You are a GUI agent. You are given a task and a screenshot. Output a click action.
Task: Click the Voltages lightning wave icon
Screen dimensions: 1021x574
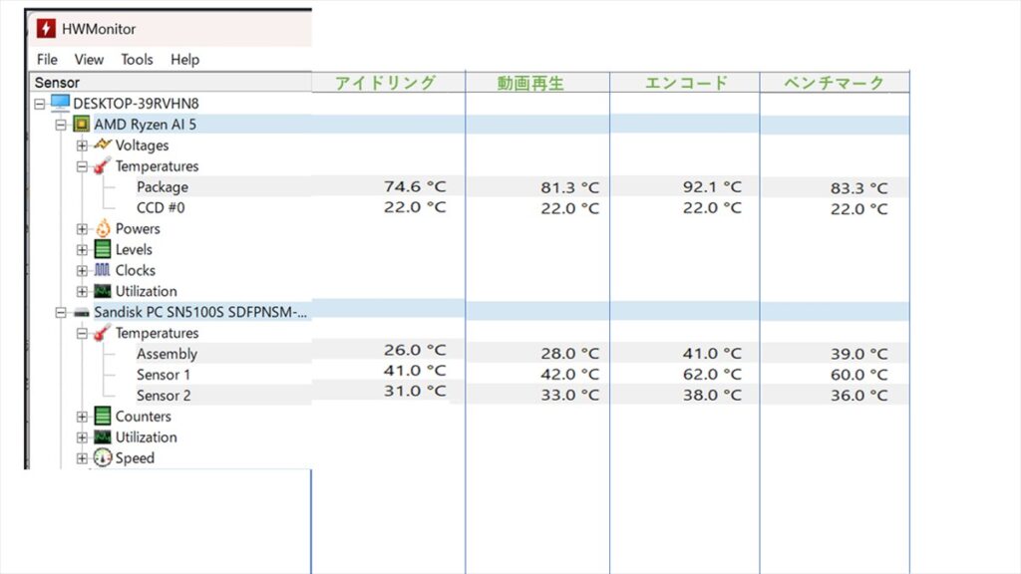pyautogui.click(x=103, y=144)
